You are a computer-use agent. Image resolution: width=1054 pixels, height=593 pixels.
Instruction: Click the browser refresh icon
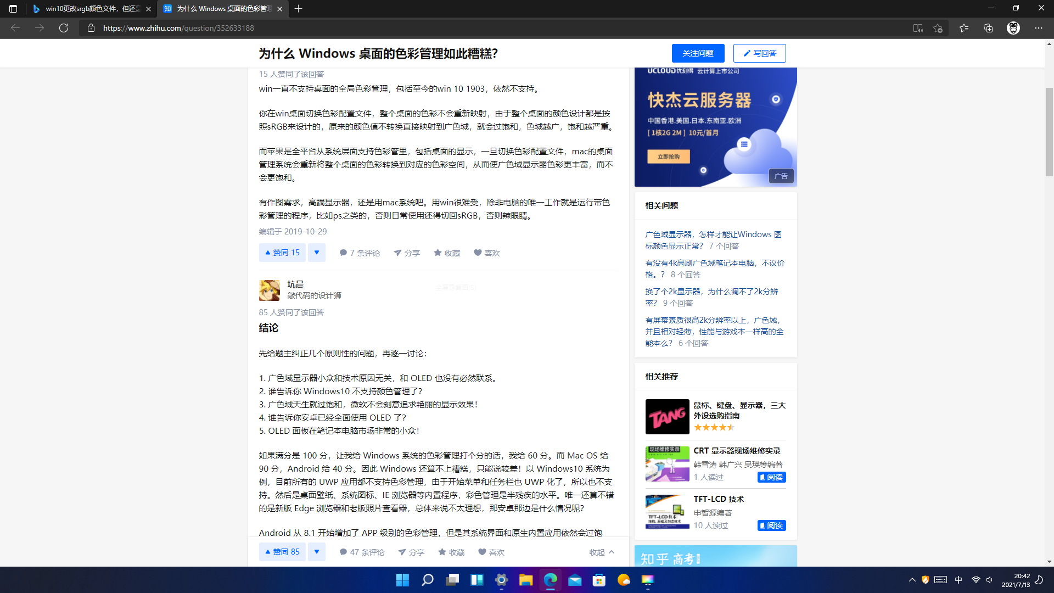64,28
